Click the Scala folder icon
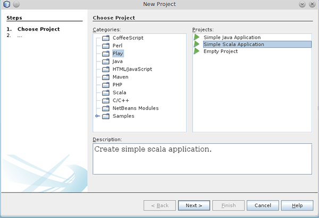This screenshot has height=218, width=319. tap(106, 93)
